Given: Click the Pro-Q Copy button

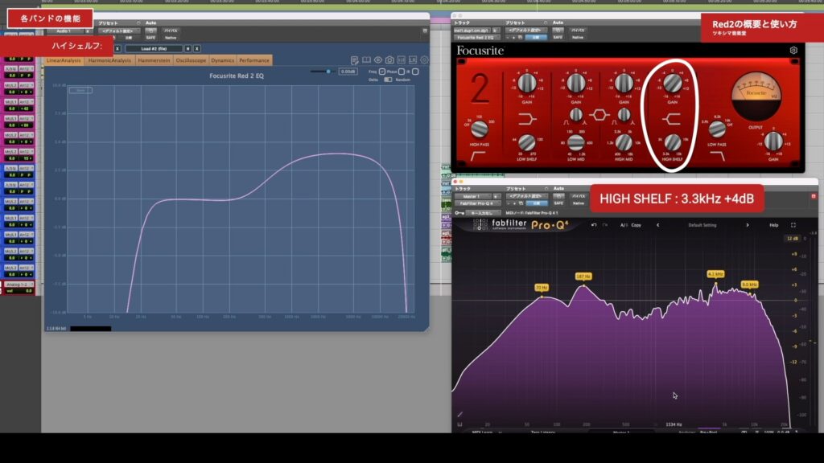Looking at the screenshot, I should click(636, 225).
